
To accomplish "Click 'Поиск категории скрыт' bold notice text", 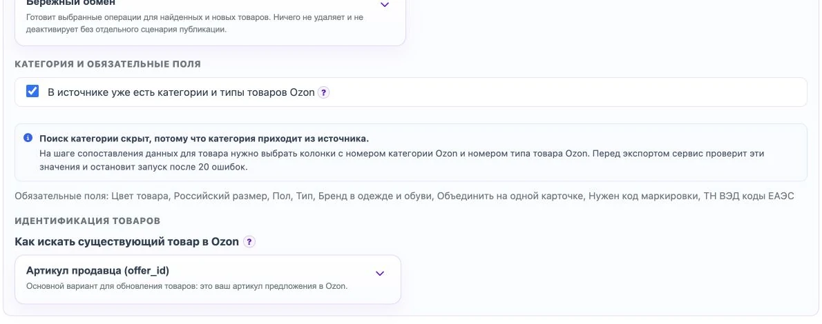I will pos(204,139).
